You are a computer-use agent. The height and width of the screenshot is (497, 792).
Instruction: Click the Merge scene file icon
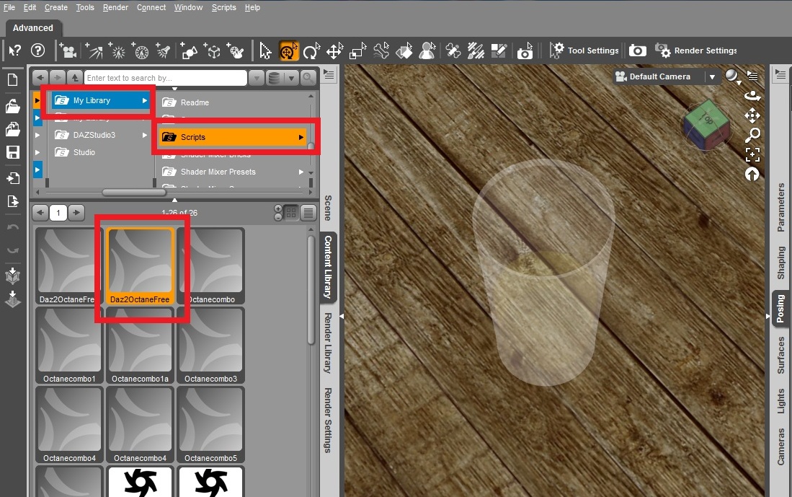point(13,129)
